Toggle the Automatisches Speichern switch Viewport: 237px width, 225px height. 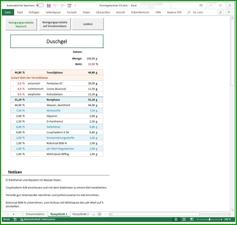[x=40, y=6]
